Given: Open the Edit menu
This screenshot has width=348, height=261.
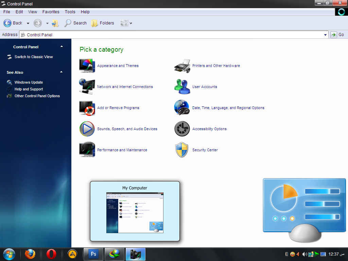Looking at the screenshot, I should [19, 12].
